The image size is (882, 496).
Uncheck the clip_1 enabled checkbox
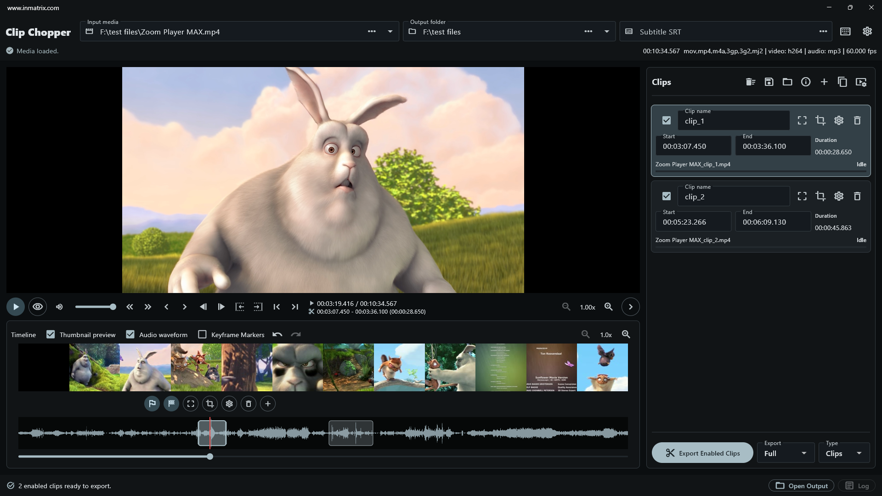667,120
